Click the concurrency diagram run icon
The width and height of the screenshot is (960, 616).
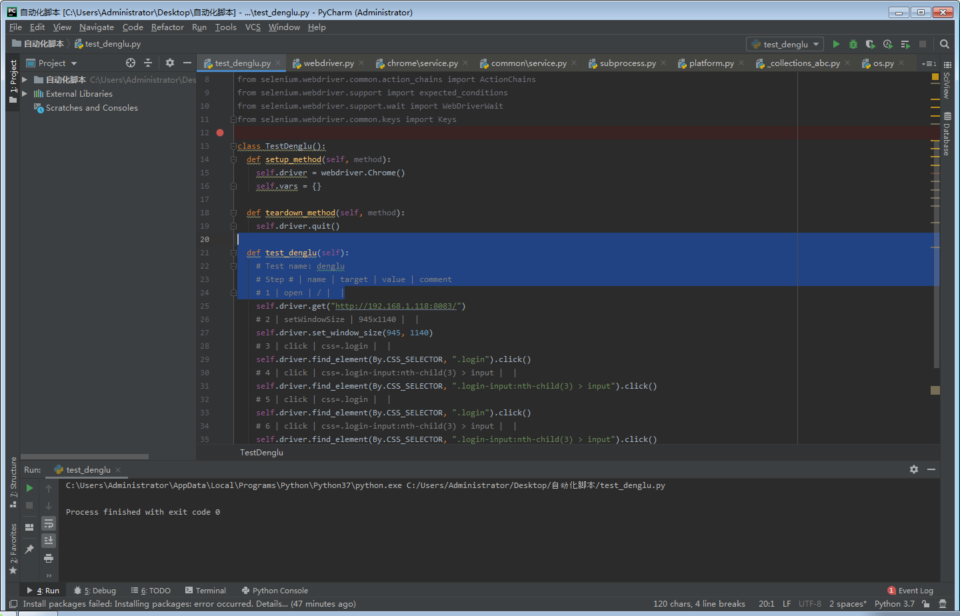905,44
